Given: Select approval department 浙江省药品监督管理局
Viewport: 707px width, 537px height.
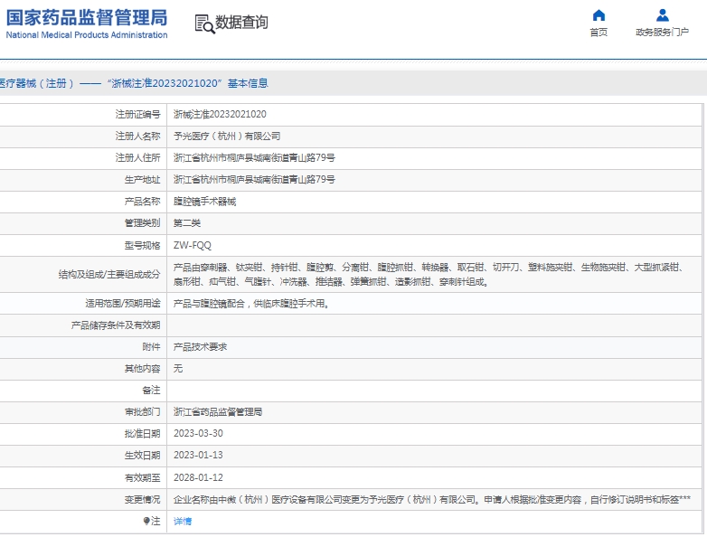Looking at the screenshot, I should pyautogui.click(x=218, y=411).
